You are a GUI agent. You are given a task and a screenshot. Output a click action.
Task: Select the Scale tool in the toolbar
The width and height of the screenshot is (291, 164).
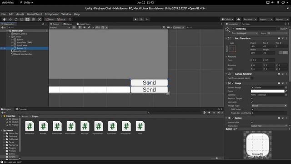pos(22,19)
